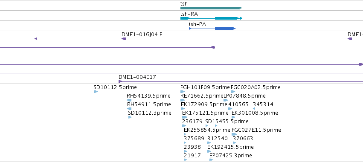This screenshot has width=363, height=162.
Task: Click the LP07848.5prime label
Action: click(244, 96)
